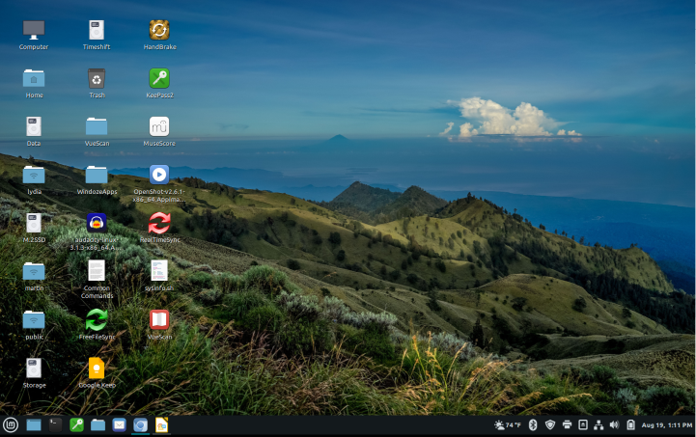Open the Data drive icon
The height and width of the screenshot is (437, 696).
point(34,127)
